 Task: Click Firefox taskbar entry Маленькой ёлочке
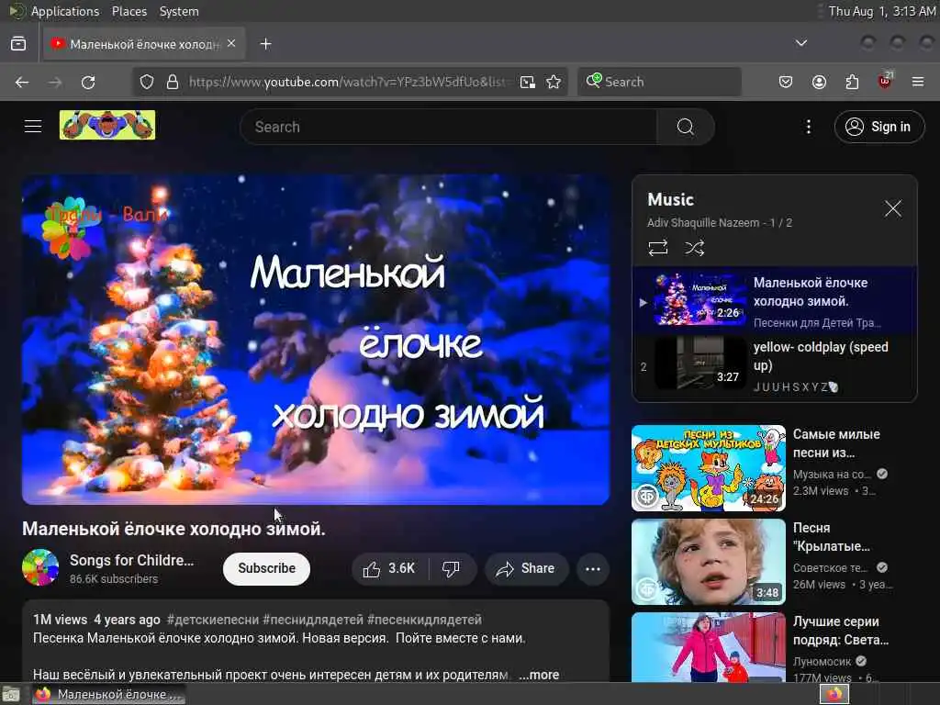[x=108, y=694]
